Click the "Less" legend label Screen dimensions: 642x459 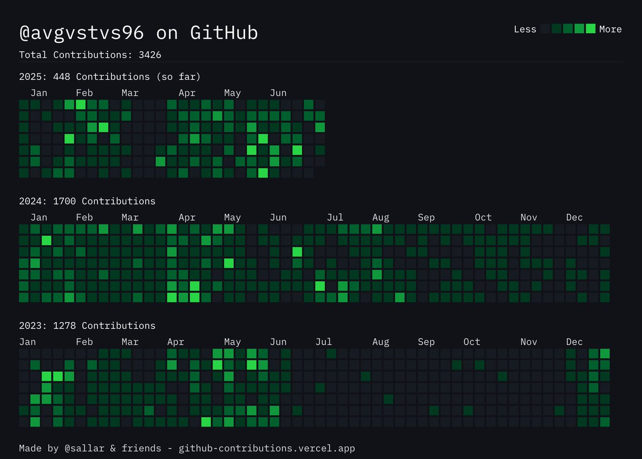525,29
